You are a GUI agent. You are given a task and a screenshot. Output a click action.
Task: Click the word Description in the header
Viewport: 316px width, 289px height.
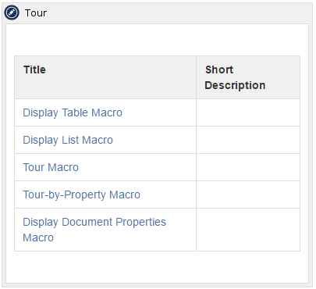tap(235, 85)
